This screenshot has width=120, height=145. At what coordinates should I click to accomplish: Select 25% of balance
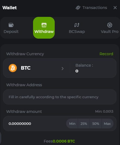click(84, 124)
